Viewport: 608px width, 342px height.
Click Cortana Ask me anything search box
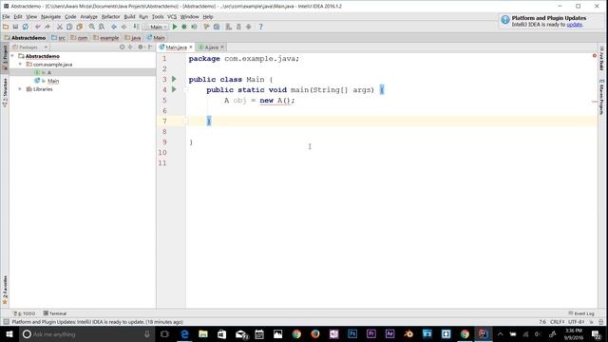86,333
